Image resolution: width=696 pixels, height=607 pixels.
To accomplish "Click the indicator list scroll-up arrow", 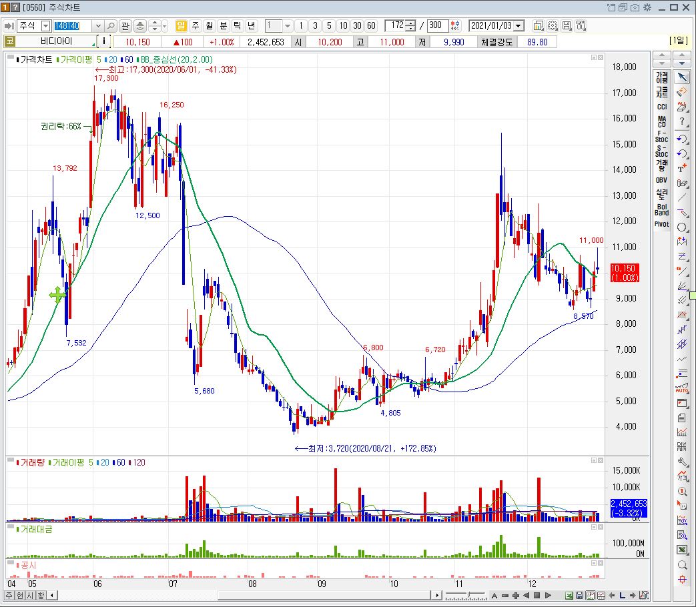I will (x=662, y=55).
